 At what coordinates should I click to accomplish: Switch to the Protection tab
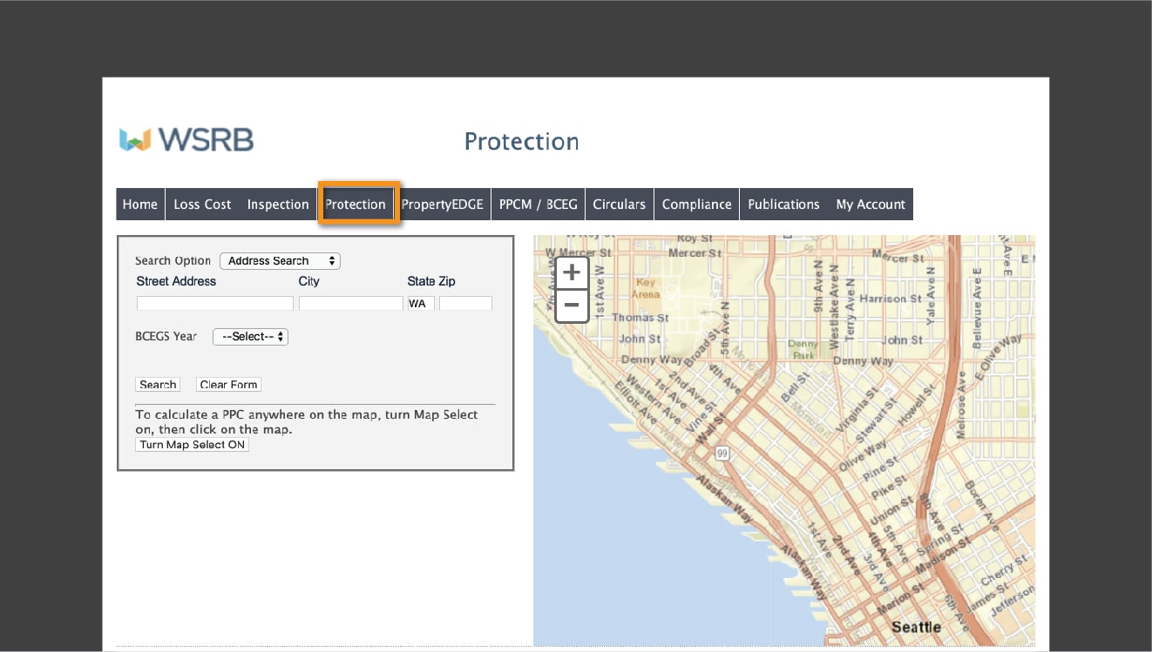pos(356,204)
